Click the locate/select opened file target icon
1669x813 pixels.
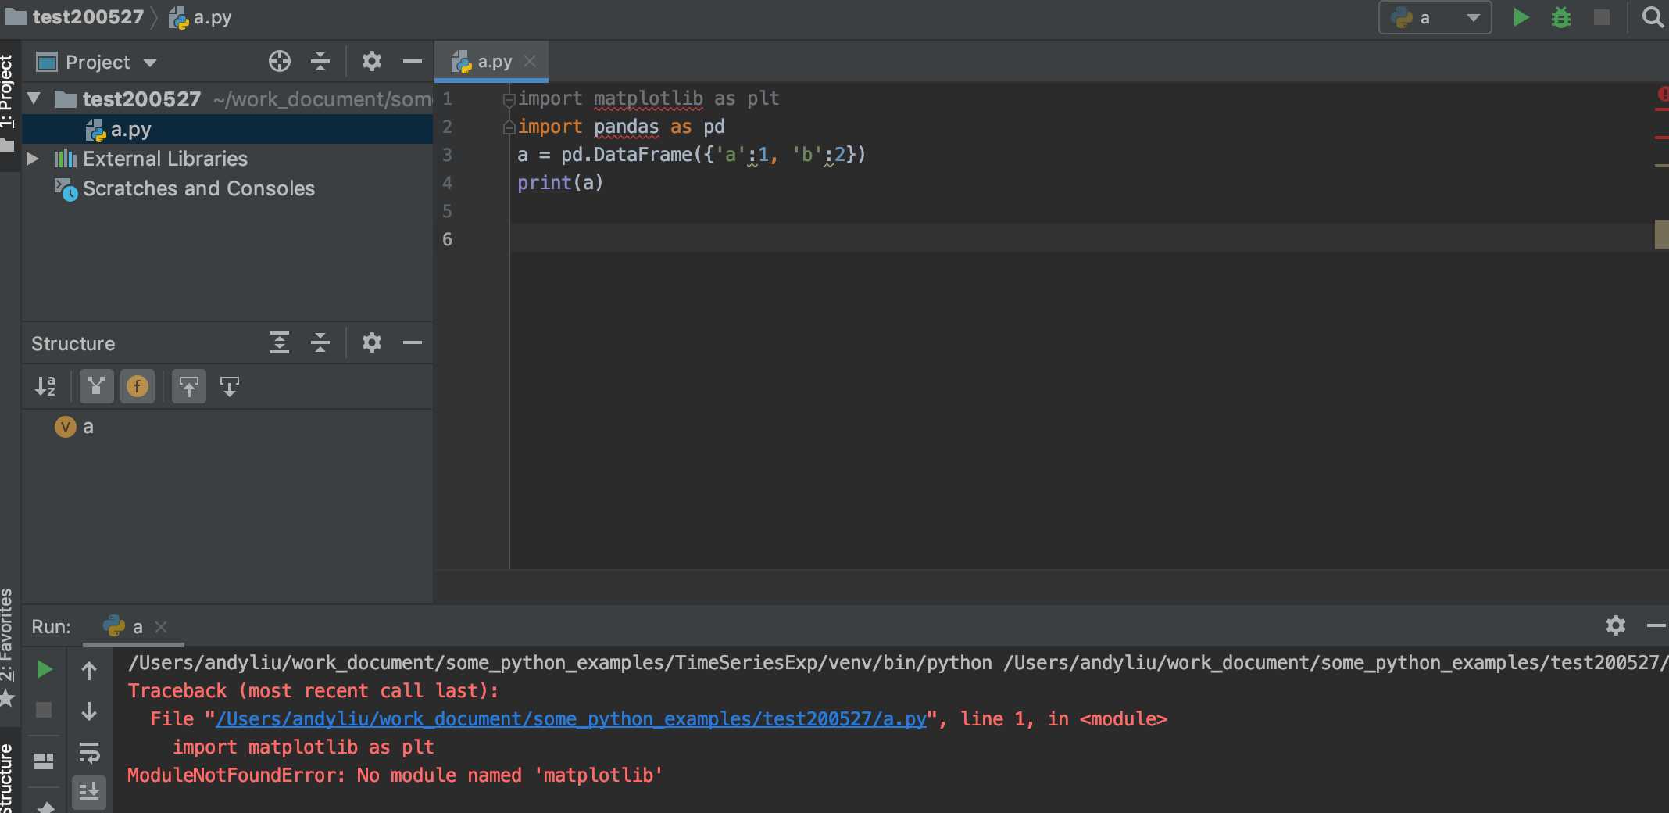click(279, 61)
